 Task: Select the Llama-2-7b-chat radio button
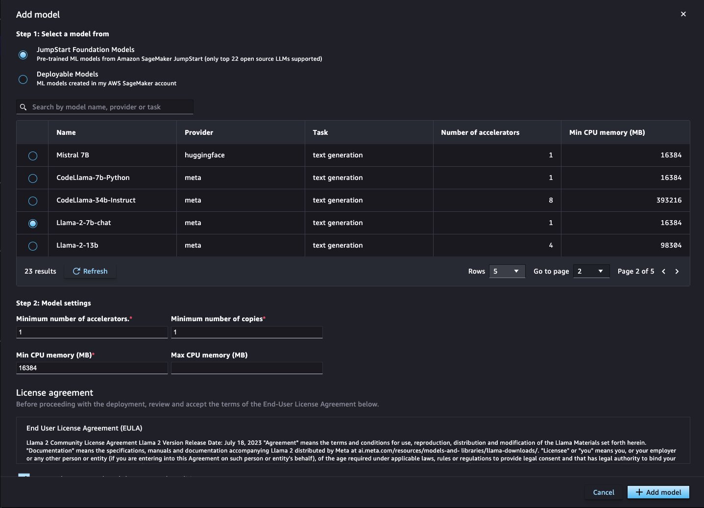point(33,223)
